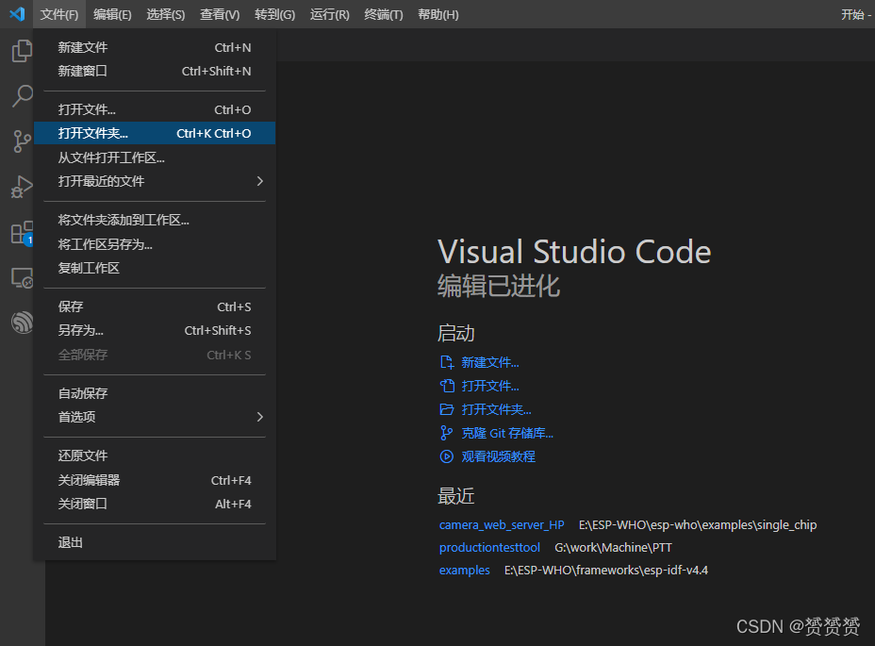Click open folder icon under 启动
The image size is (875, 646).
tap(447, 409)
